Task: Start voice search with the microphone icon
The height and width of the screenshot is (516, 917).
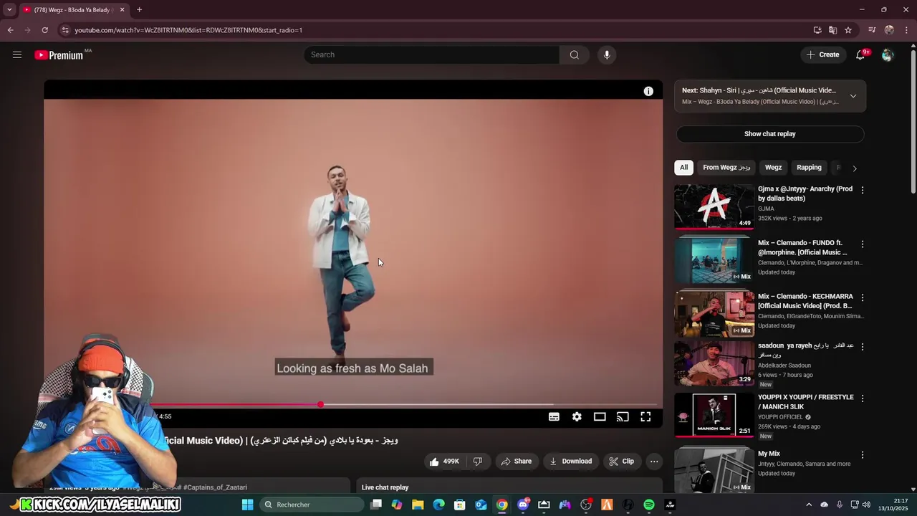Action: (607, 54)
